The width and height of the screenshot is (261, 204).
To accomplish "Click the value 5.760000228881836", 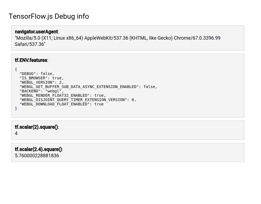I will click(37, 156).
